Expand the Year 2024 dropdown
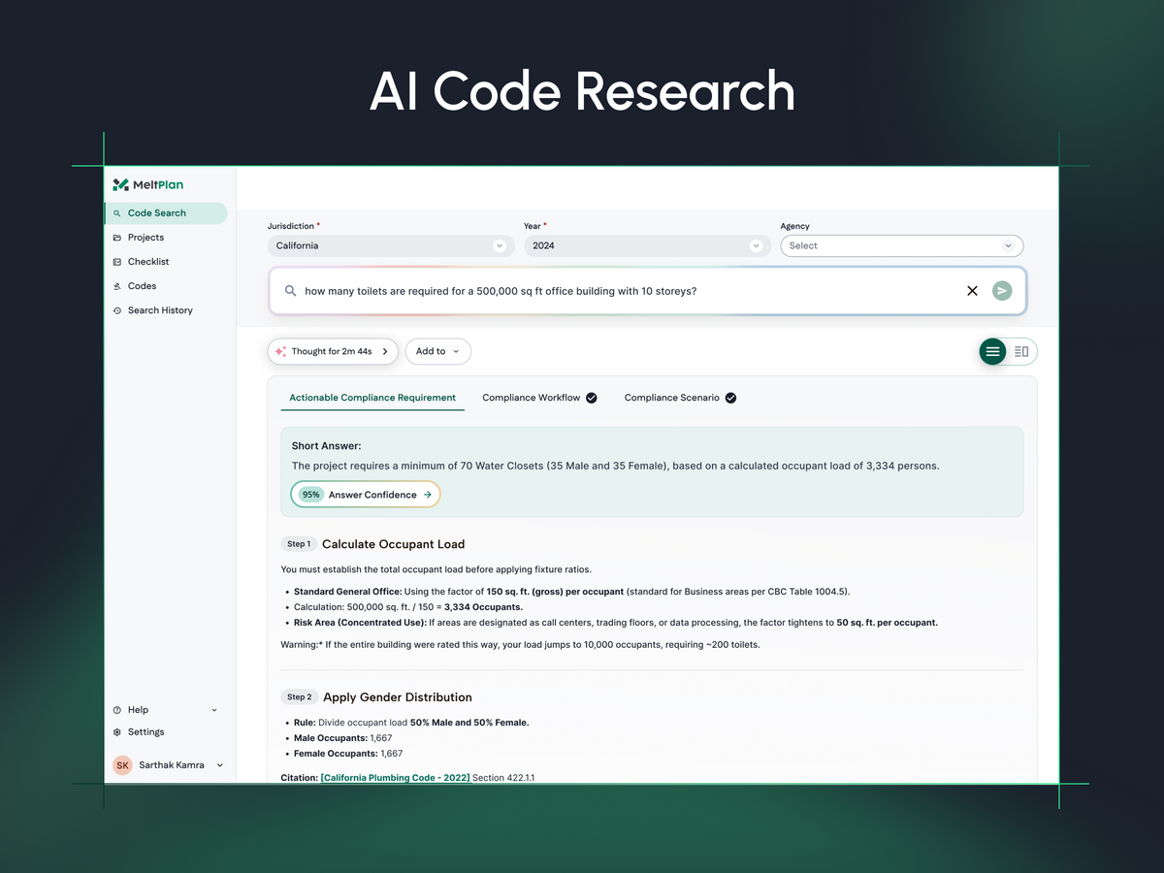The image size is (1164, 873). (x=647, y=245)
